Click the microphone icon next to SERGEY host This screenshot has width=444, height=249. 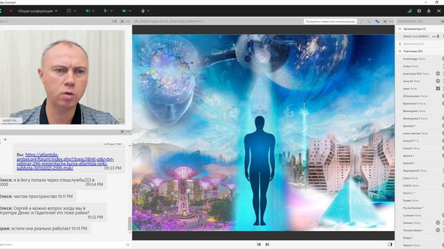tap(438, 37)
